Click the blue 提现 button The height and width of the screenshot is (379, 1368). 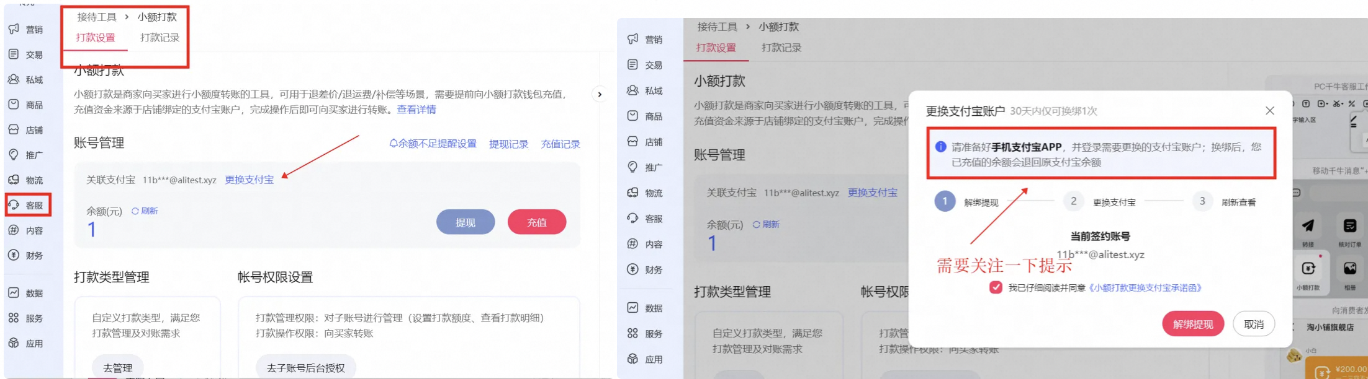pyautogui.click(x=466, y=222)
